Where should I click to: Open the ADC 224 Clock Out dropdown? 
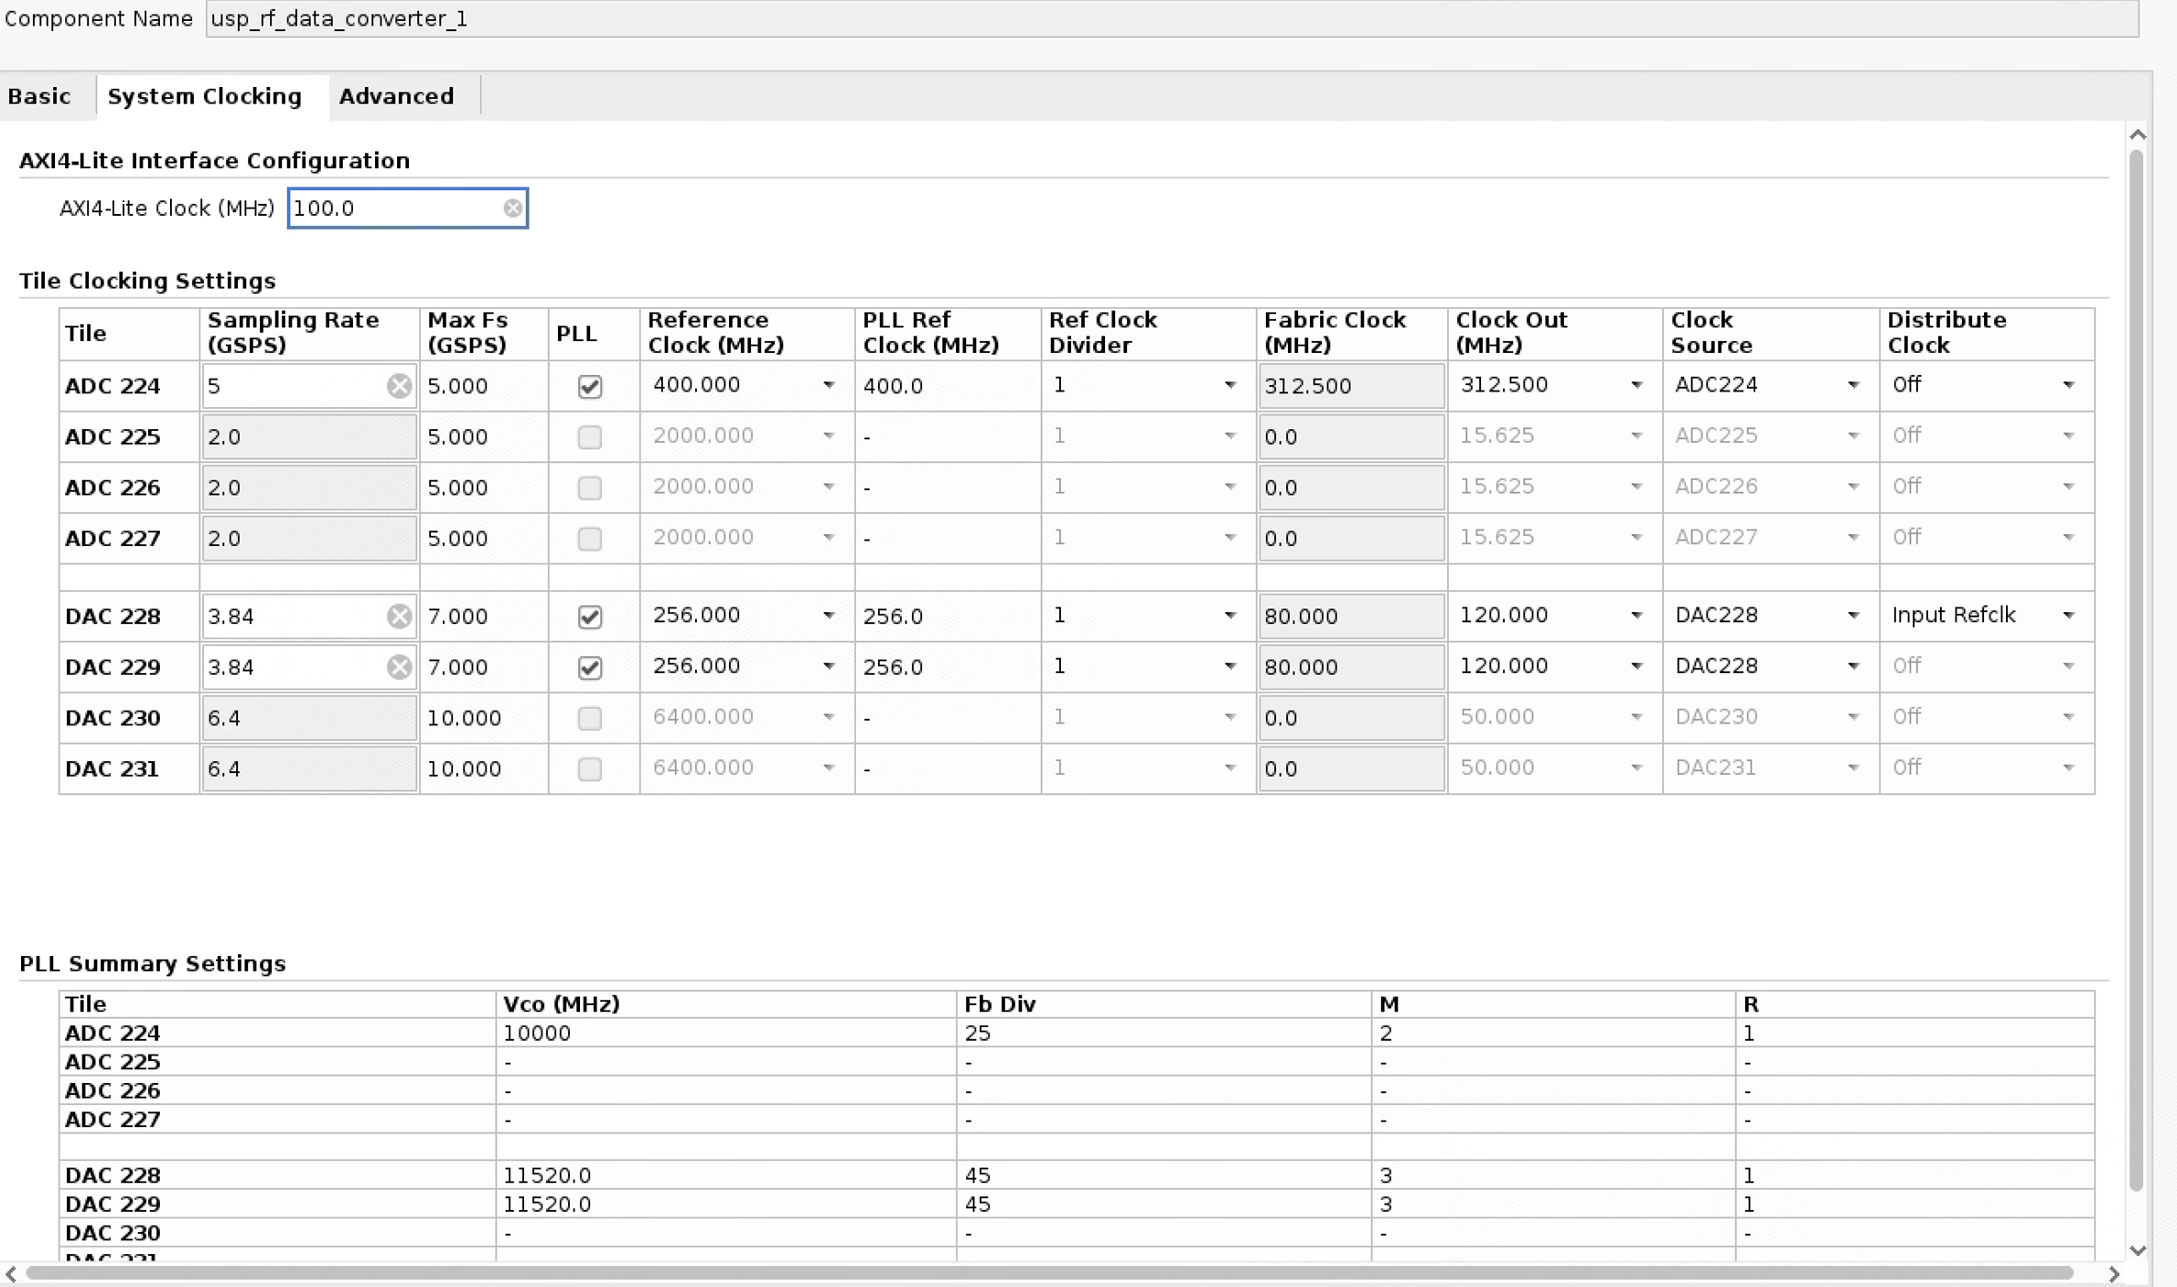coord(1635,385)
